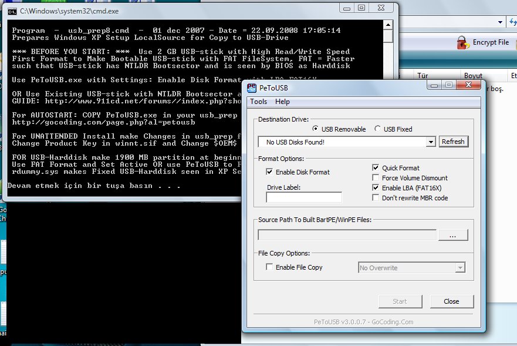Image resolution: width=517 pixels, height=346 pixels.
Task: Open the Help menu in PeToUSB
Action: [282, 102]
